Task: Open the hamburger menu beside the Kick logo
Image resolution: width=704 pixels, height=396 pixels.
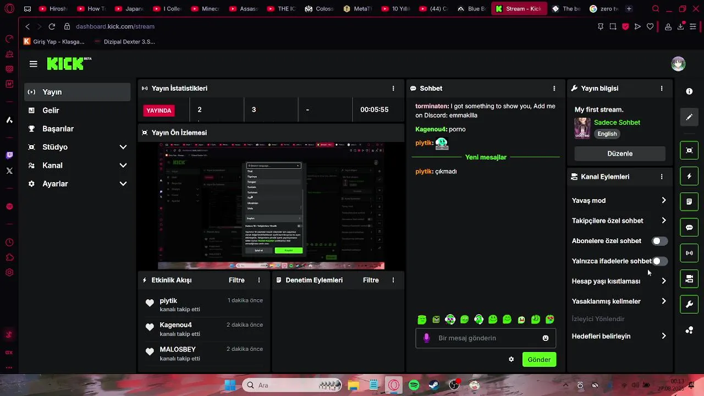Action: (34, 64)
